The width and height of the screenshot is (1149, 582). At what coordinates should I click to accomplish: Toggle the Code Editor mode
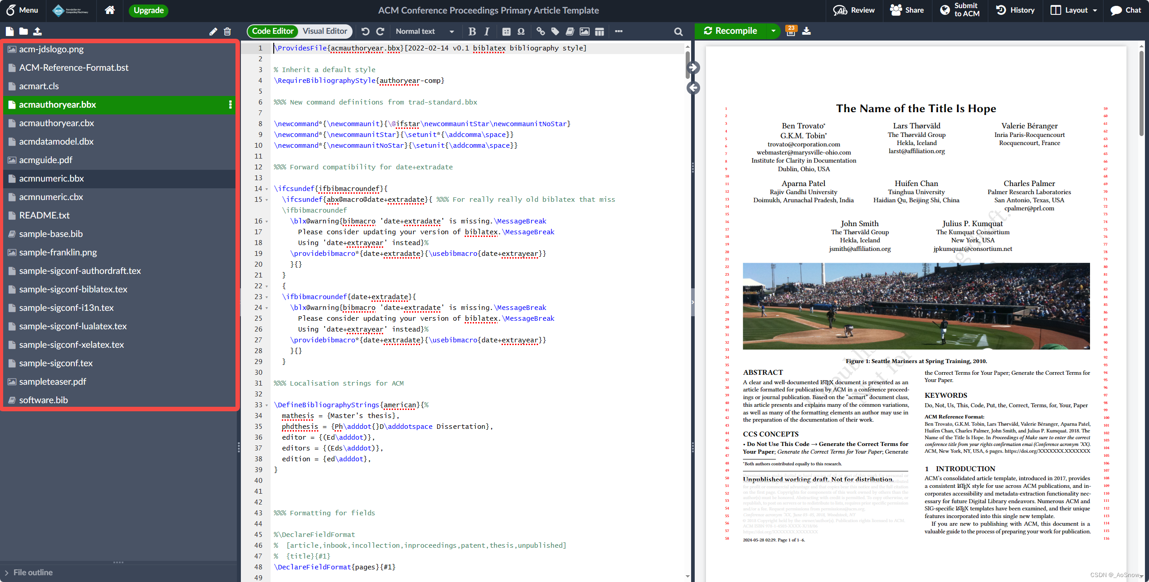coord(272,31)
